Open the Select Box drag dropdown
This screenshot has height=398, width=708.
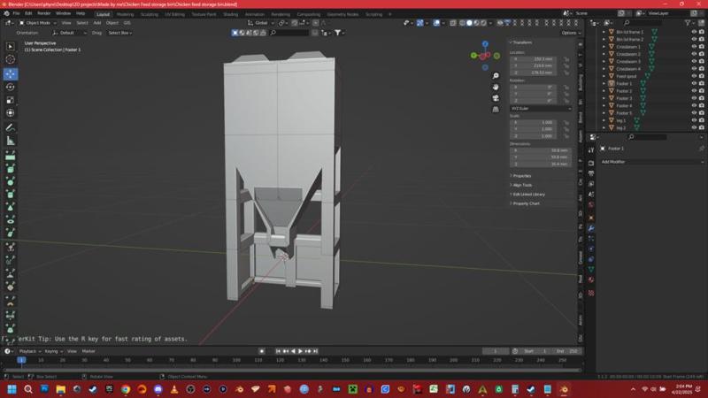tap(120, 33)
